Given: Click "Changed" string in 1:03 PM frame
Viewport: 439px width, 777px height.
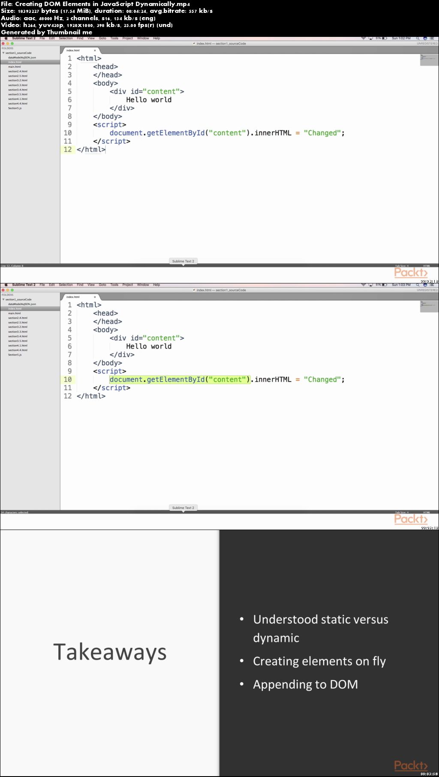Looking at the screenshot, I should click(322, 379).
